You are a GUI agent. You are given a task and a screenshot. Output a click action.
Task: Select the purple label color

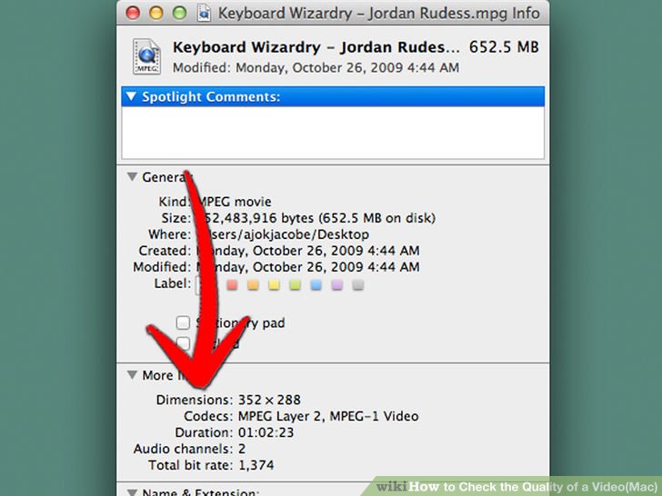(x=336, y=284)
